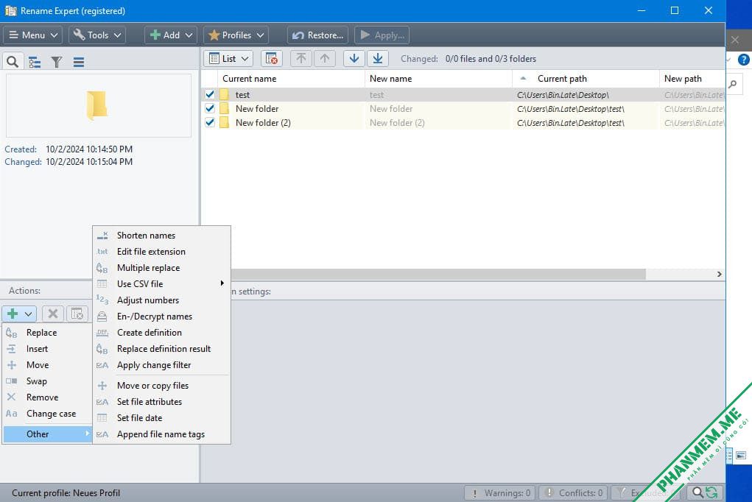Move selected item to bottom

[378, 58]
